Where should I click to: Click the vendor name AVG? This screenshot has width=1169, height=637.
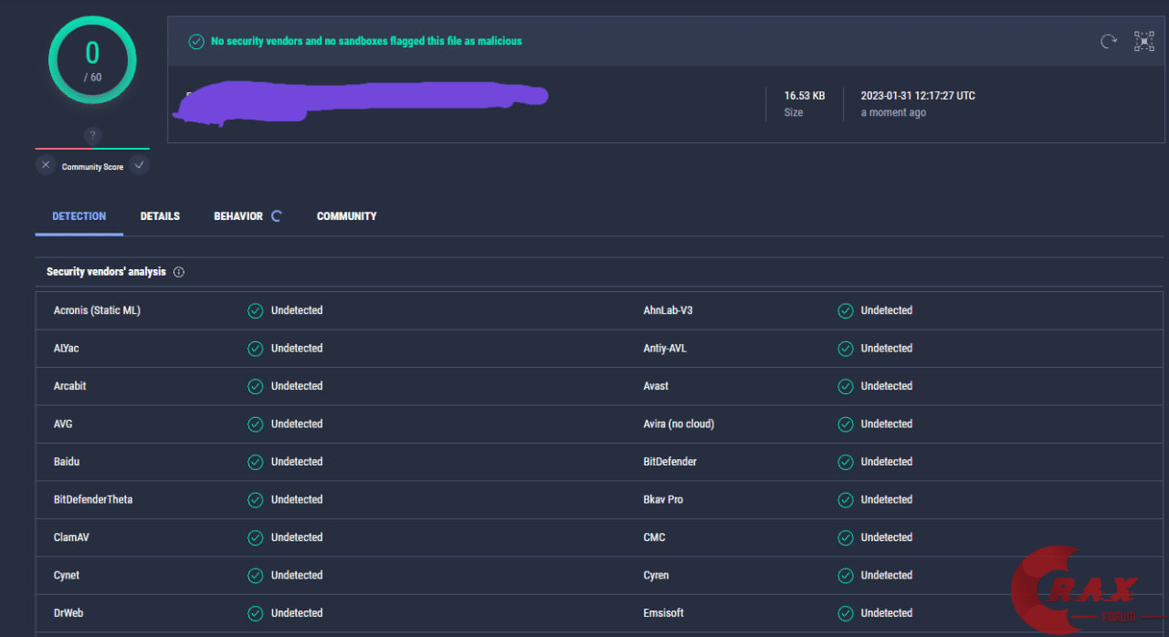point(63,424)
